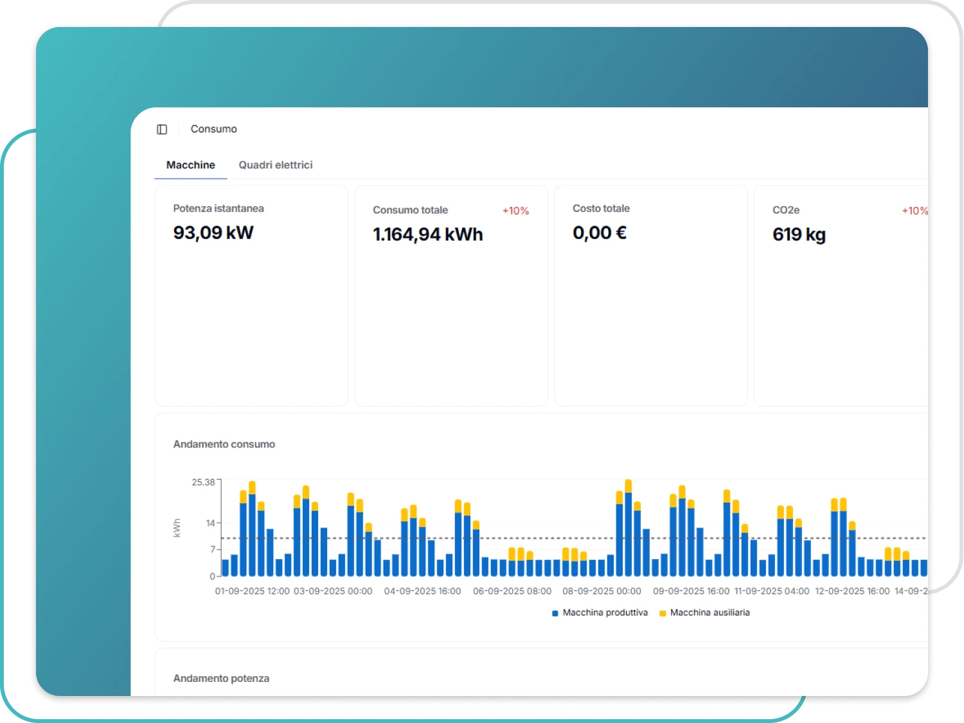
Task: Click the yellow Macchina ausiliaria legend marker
Action: 663,613
